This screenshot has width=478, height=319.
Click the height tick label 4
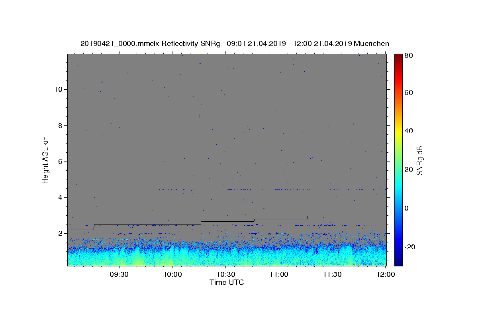click(61, 197)
